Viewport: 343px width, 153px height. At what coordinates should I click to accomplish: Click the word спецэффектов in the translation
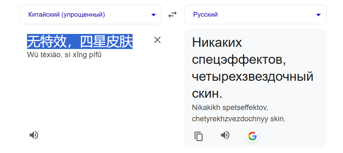[239, 60]
